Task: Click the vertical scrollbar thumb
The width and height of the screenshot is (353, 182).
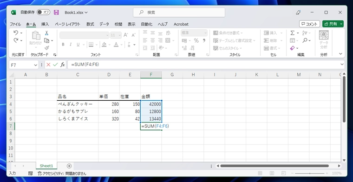Action: click(344, 99)
